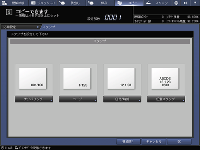Open the 日付/時刻 date/time settings
The height and width of the screenshot is (150, 200).
tap(122, 99)
